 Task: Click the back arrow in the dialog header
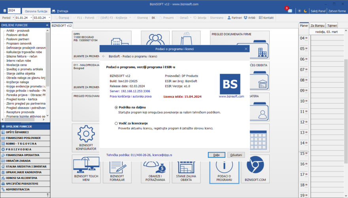(x=104, y=56)
